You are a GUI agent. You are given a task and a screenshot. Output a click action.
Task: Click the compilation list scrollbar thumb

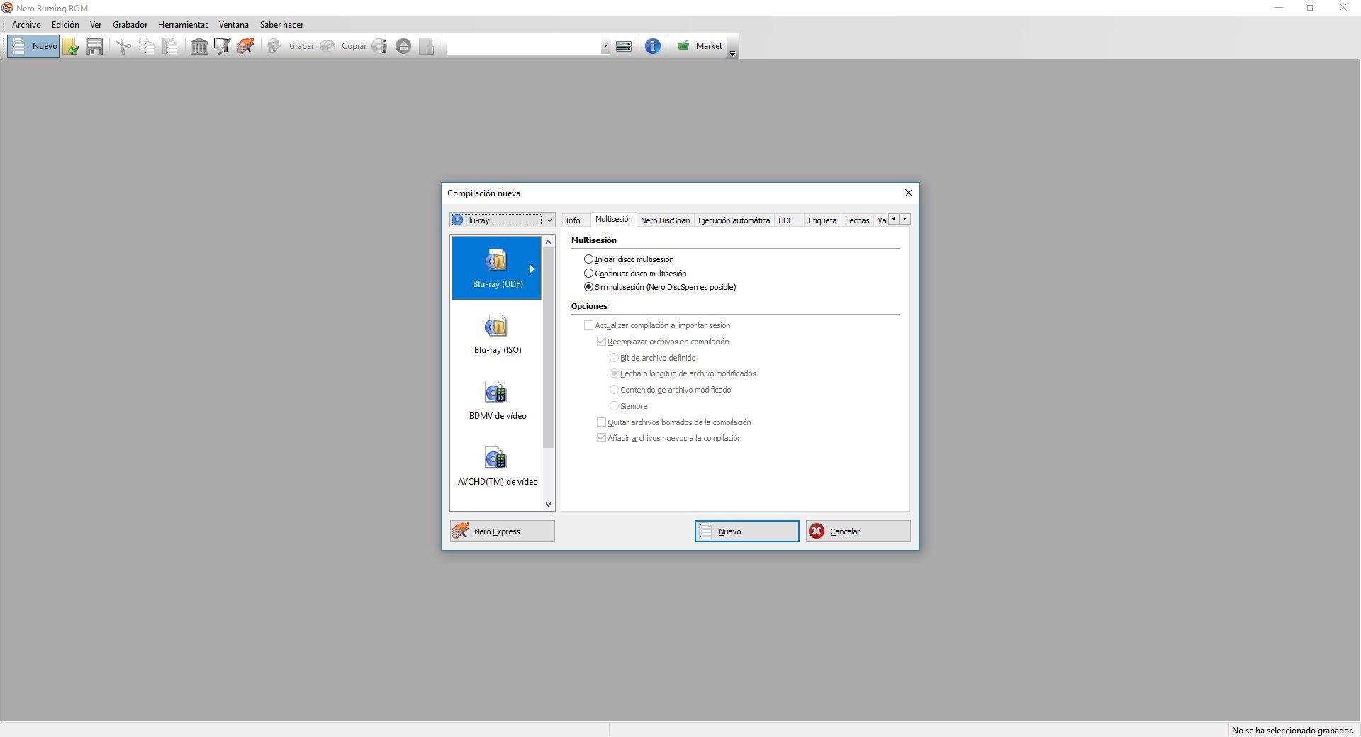(x=548, y=348)
